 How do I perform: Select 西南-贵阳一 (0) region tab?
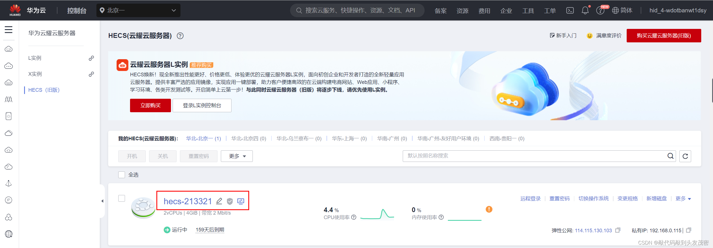507,139
